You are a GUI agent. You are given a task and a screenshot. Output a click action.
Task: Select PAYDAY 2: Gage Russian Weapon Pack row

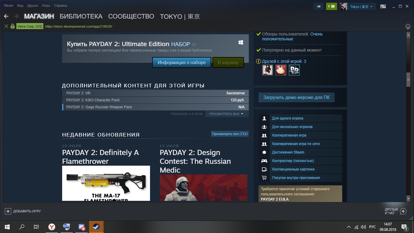156,107
